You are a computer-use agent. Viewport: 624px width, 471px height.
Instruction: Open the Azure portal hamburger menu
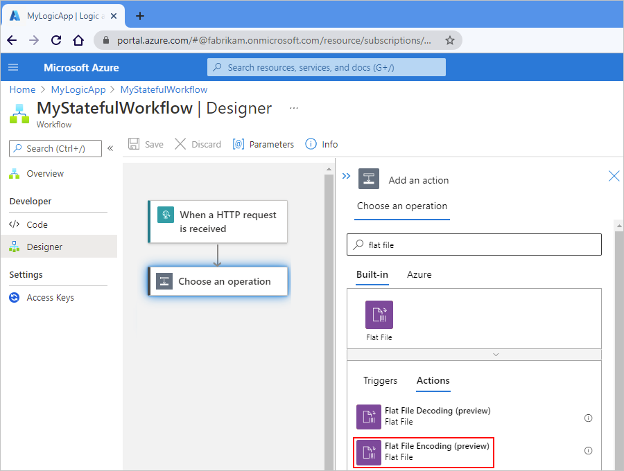13,67
